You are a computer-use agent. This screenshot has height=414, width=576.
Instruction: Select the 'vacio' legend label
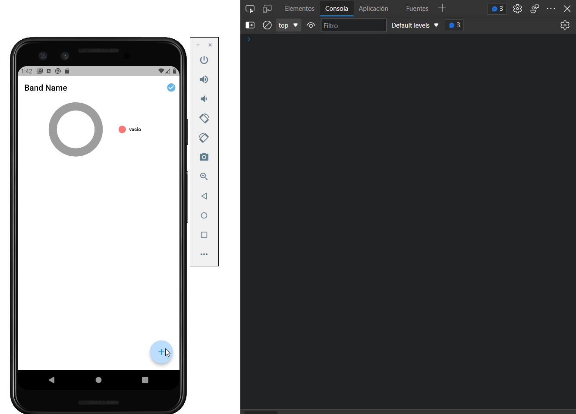click(x=135, y=130)
